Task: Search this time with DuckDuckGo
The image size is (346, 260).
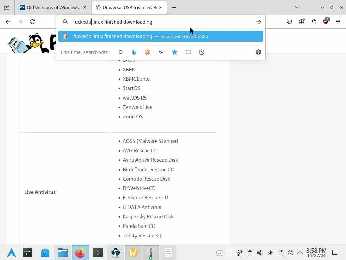Action: tap(147, 52)
